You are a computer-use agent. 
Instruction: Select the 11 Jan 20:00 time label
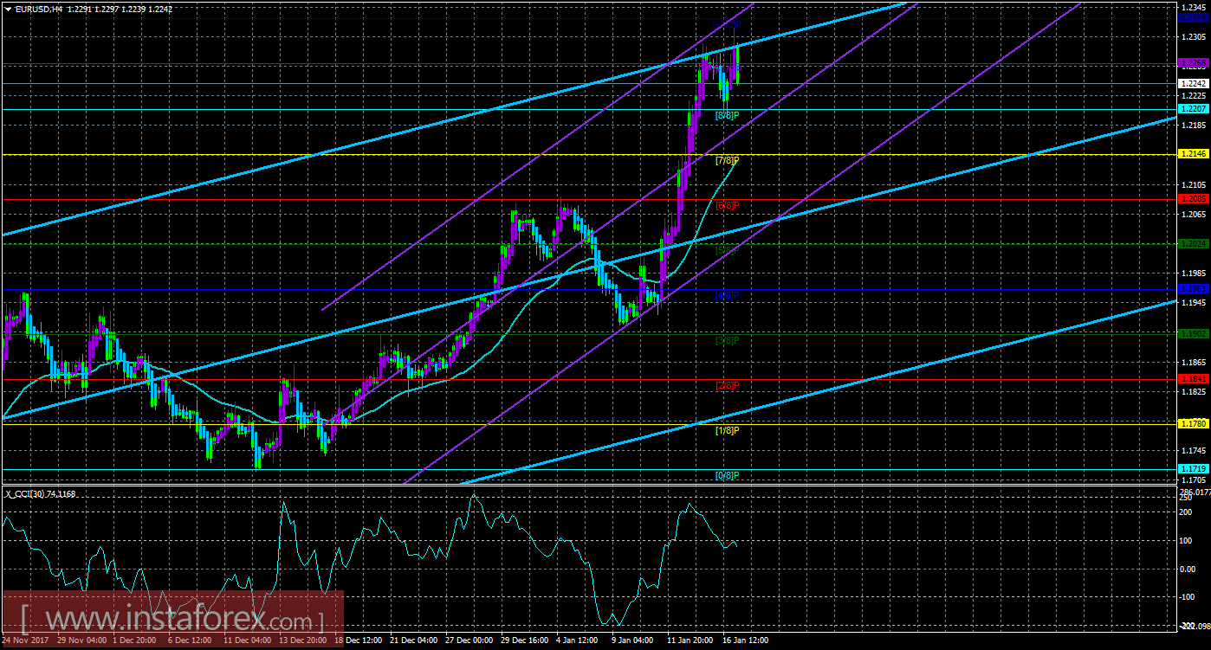coord(691,641)
